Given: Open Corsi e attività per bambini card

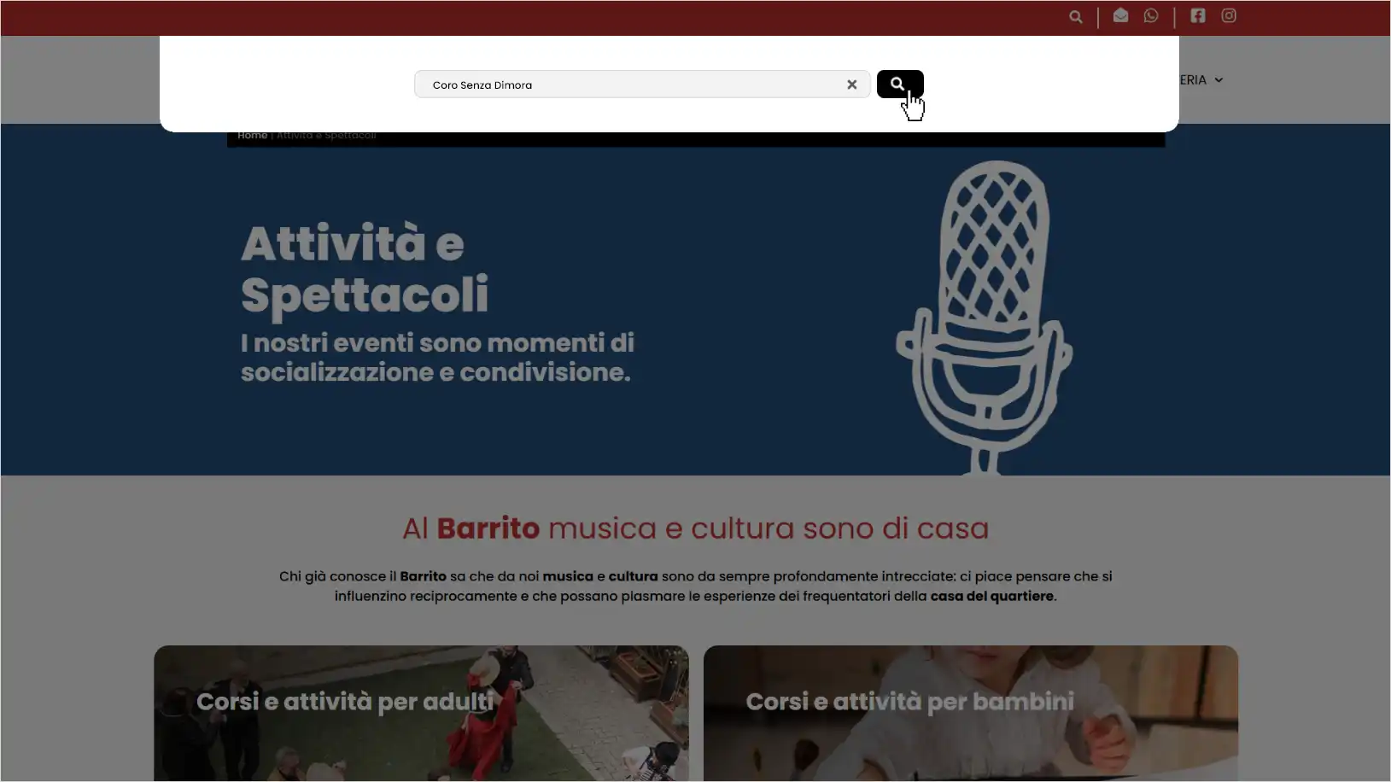Looking at the screenshot, I should pos(969,713).
